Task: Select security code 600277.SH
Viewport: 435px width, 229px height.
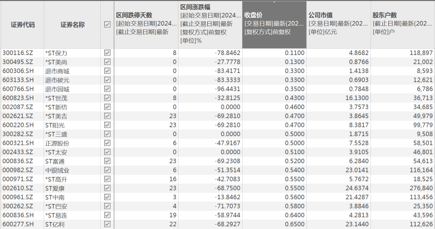Action: point(18,224)
